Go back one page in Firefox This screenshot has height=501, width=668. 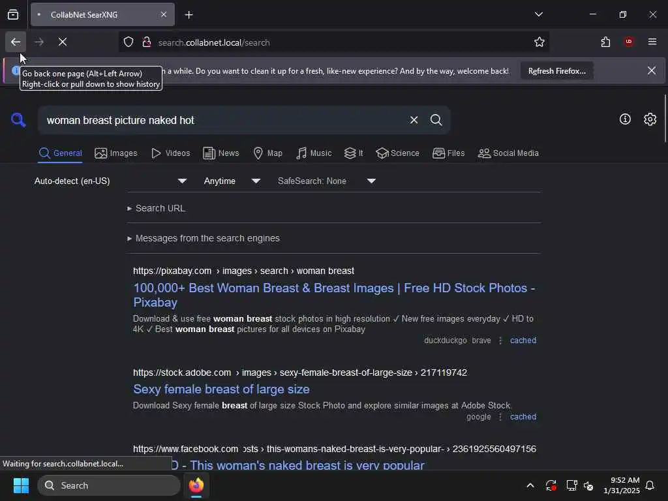click(x=16, y=42)
